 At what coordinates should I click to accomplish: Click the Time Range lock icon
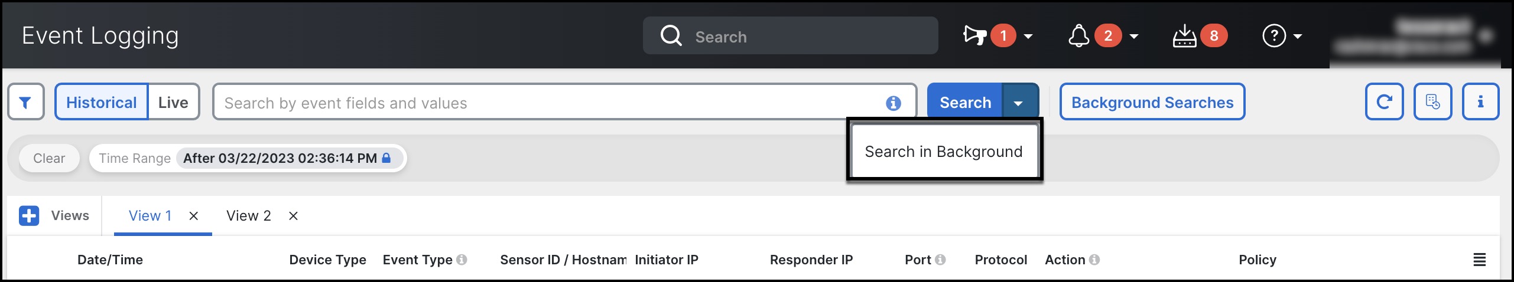point(386,158)
